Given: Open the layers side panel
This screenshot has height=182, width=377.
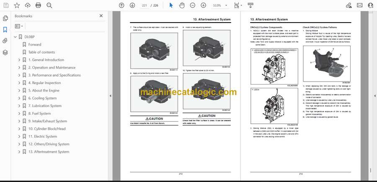Looking at the screenshot, I should click(5, 52).
